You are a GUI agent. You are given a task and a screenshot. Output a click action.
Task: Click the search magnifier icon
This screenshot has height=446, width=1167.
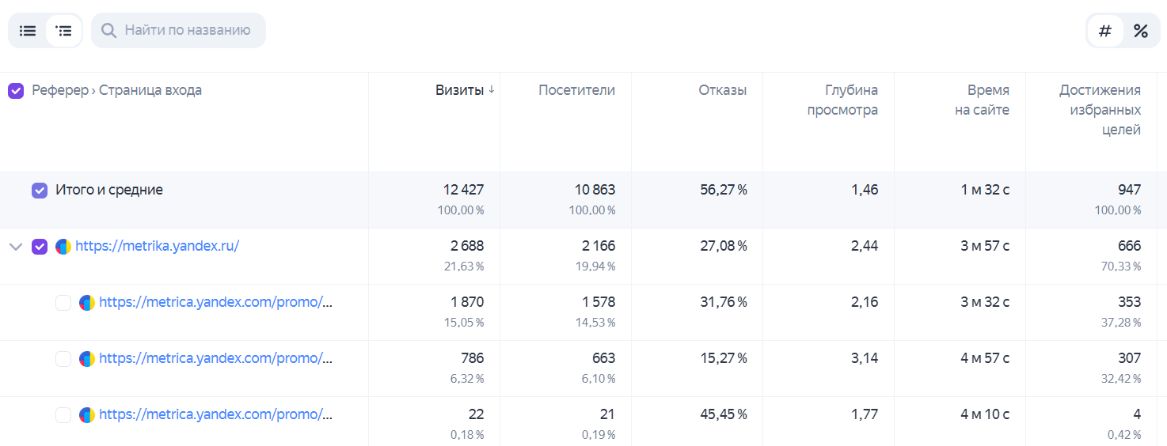point(109,31)
